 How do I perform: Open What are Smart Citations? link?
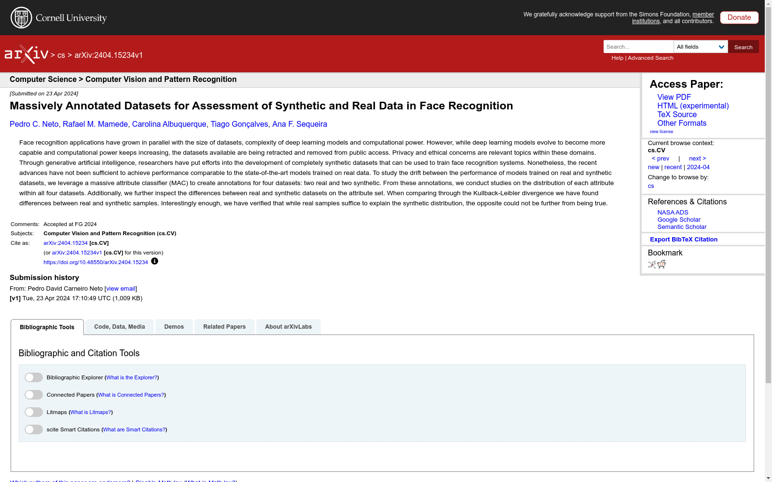[x=134, y=429]
